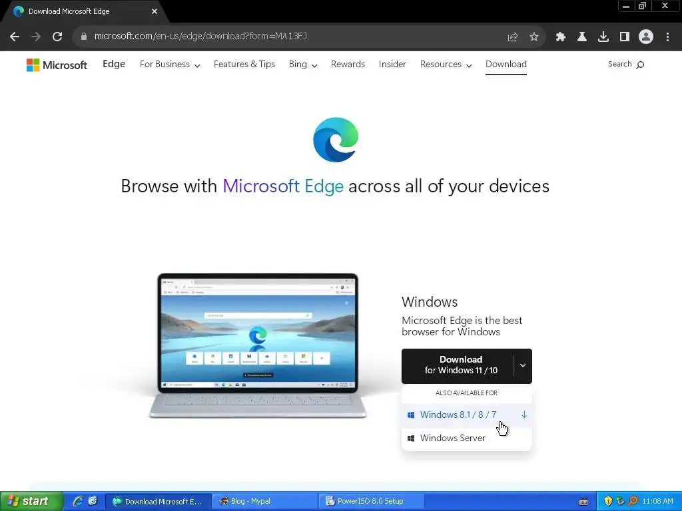Open the Rewards nav link

click(348, 65)
